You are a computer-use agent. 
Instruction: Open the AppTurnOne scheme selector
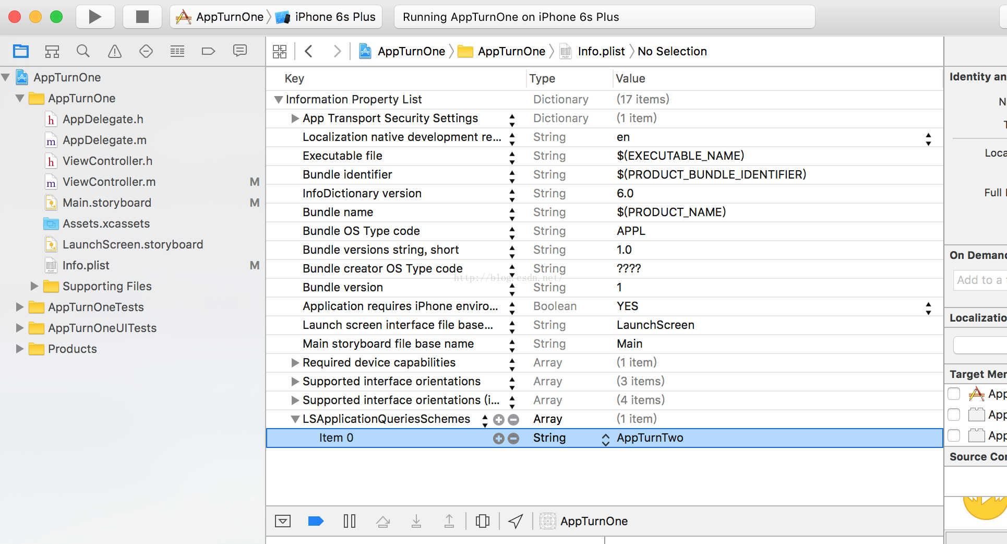pos(220,17)
